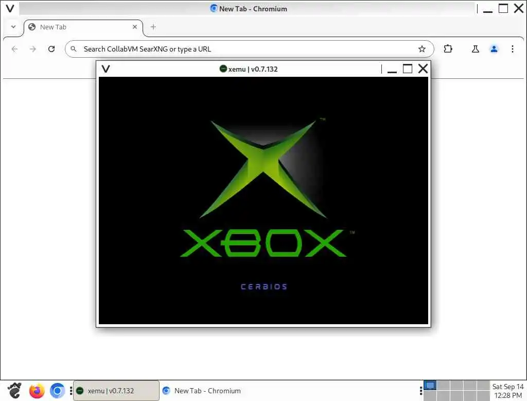Open the Extensions puzzle icon

pyautogui.click(x=448, y=49)
